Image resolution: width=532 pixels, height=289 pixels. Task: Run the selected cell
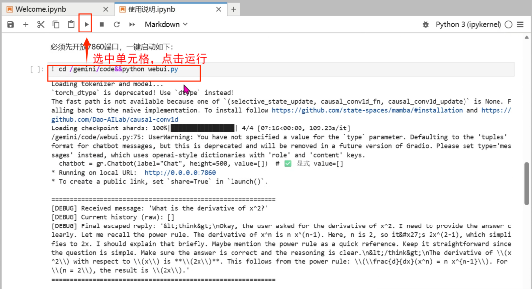86,25
